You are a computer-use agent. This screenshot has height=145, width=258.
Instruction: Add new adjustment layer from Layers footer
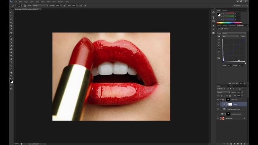tap(235, 144)
